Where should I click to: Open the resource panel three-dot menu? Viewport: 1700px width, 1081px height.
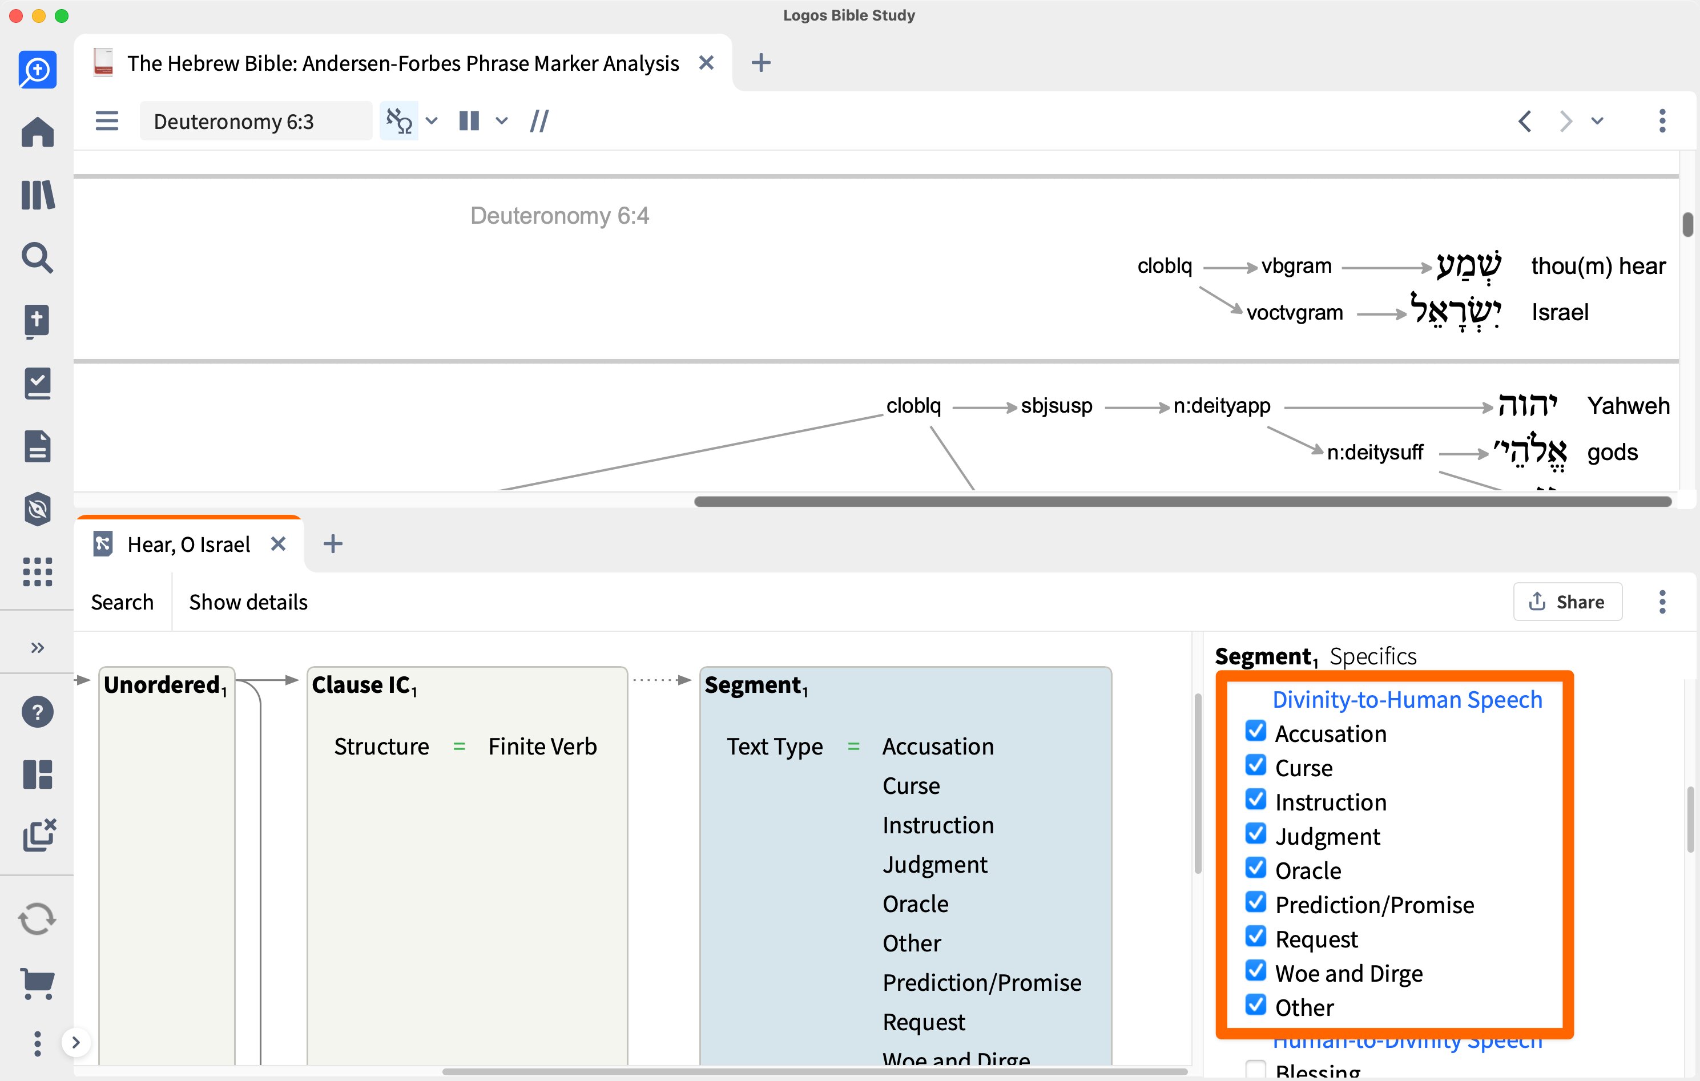pos(1662,121)
